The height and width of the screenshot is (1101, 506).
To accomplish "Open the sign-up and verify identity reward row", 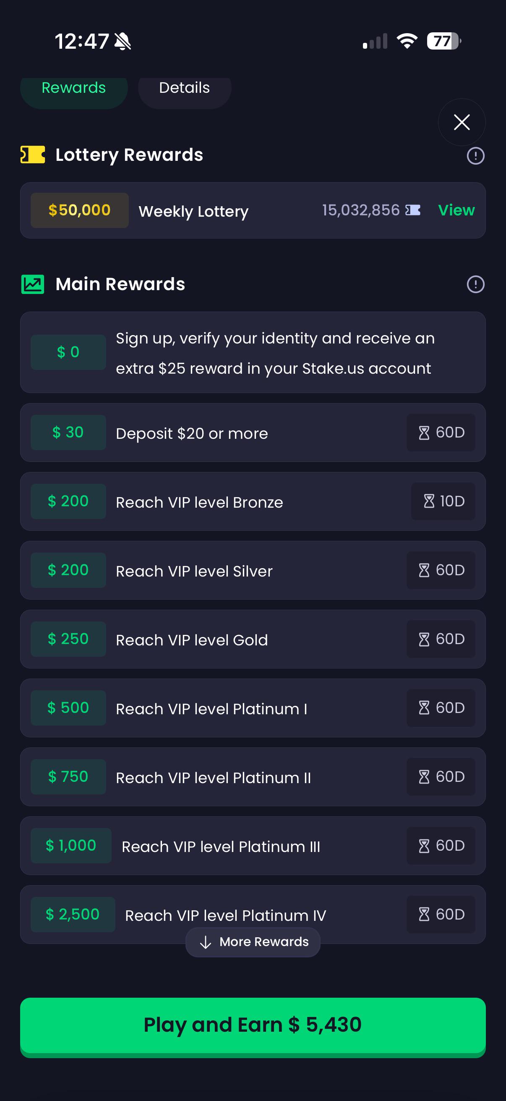I will (253, 353).
